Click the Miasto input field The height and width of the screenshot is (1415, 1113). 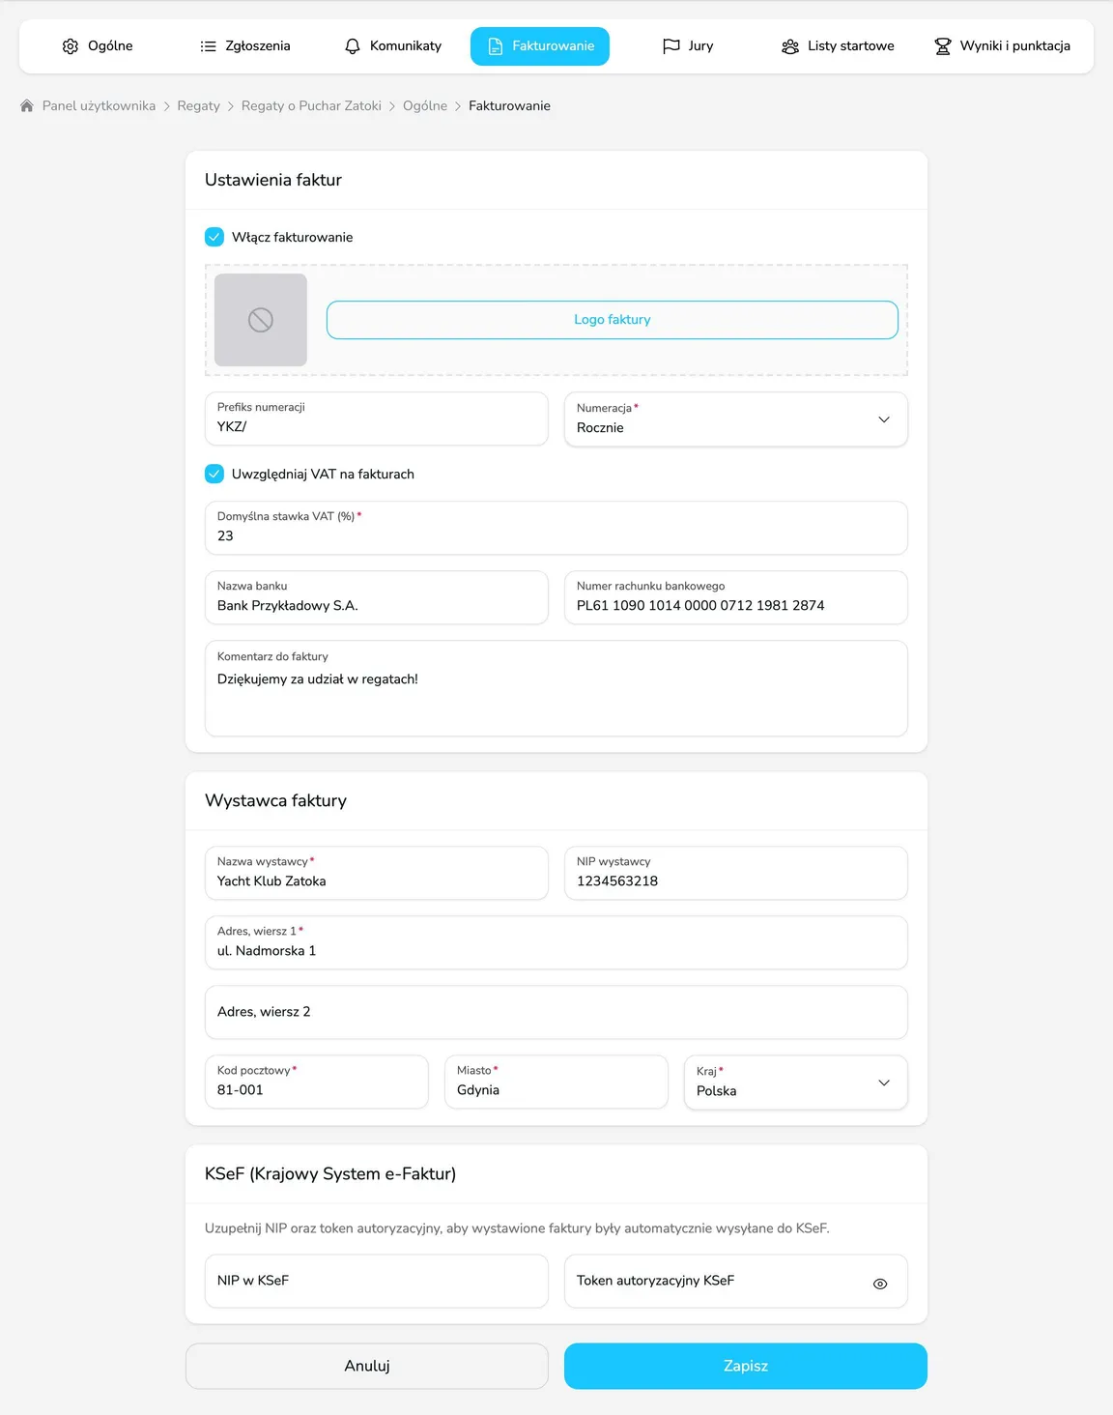click(556, 1082)
